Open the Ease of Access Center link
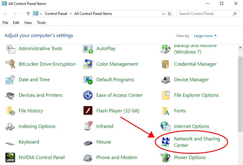243x165 pixels. point(119,95)
